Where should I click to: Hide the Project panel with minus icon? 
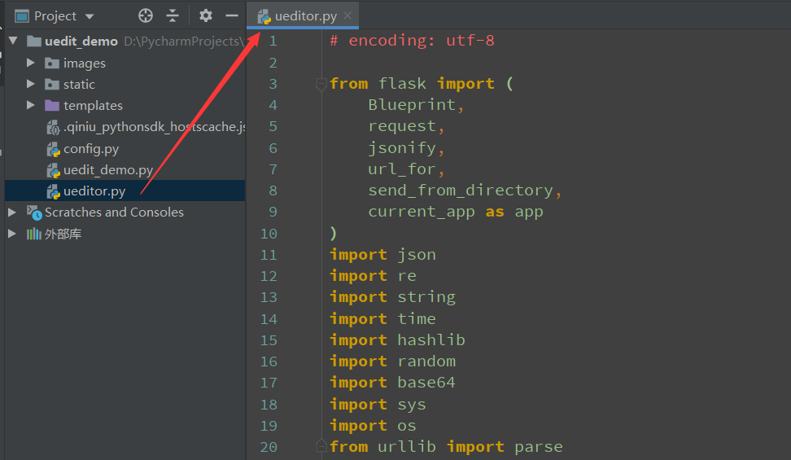(x=232, y=15)
